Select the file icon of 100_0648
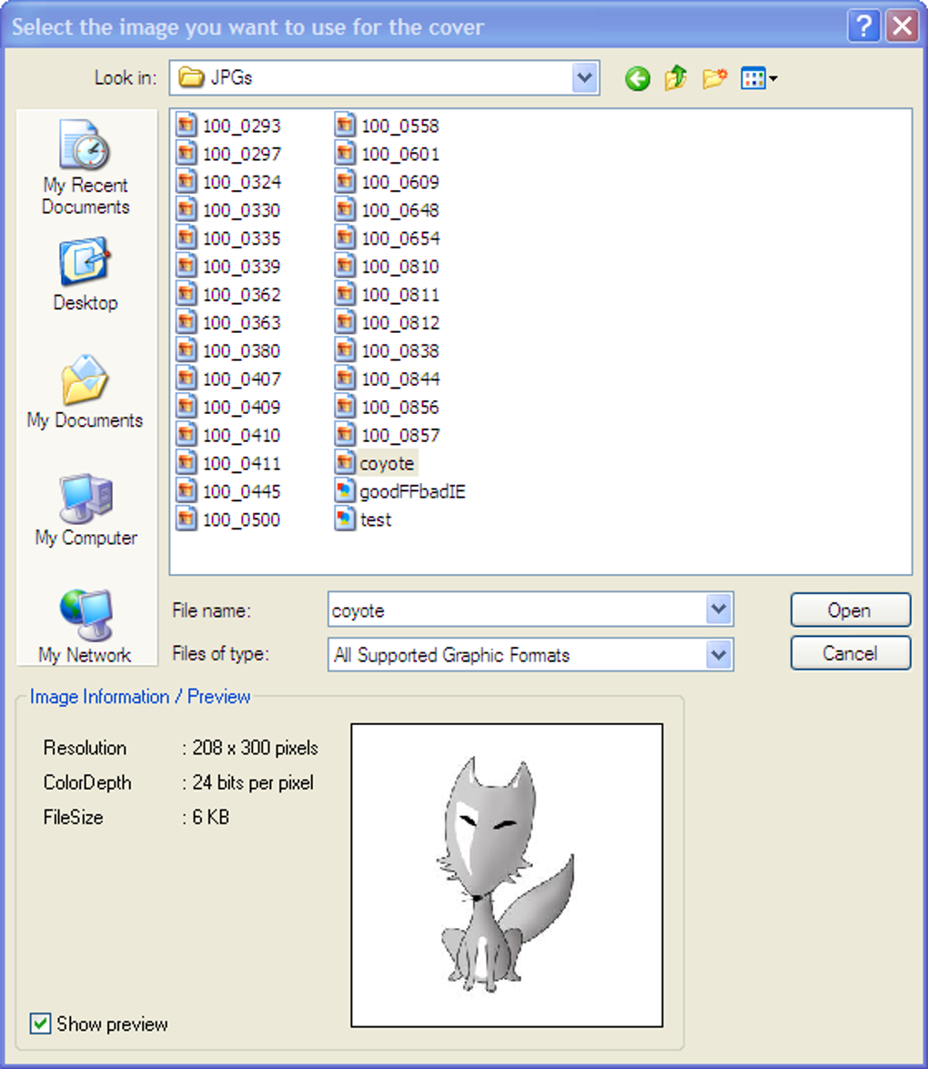 point(345,210)
